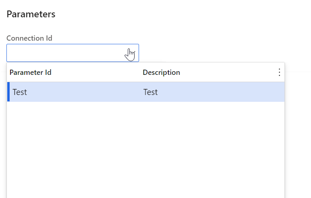Sort by the Parameter Id column header
This screenshot has width=311, height=198.
31,72
